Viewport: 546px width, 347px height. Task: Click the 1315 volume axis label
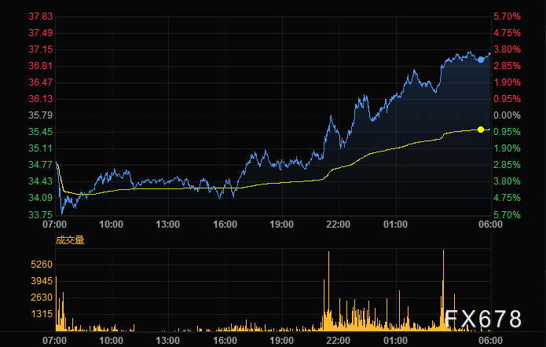(42, 314)
